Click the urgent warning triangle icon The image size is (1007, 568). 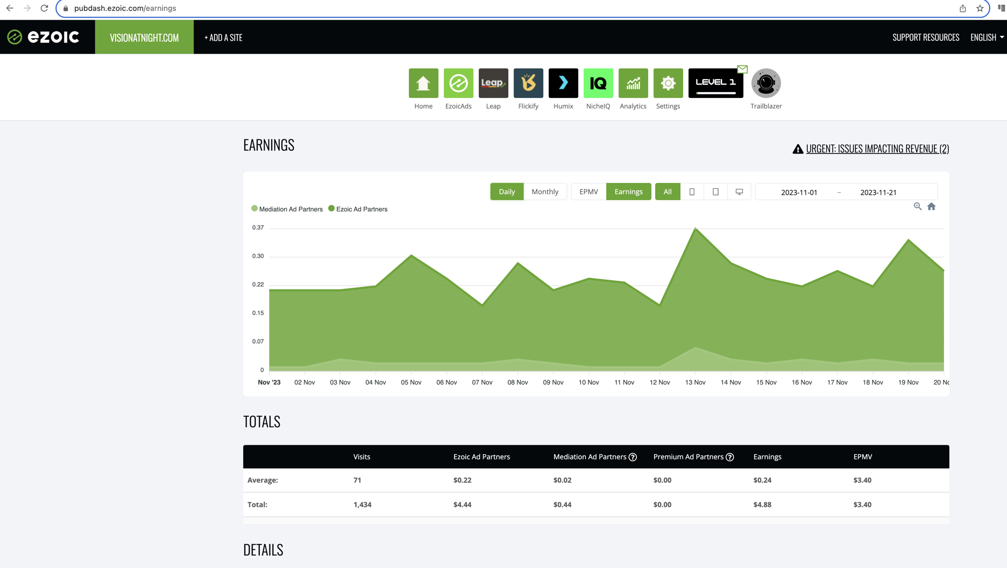(x=798, y=149)
